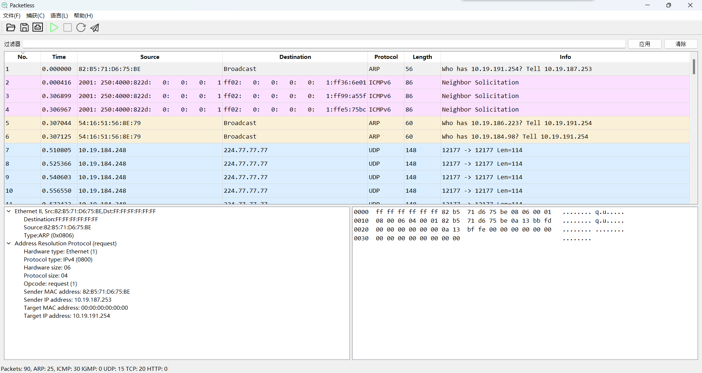Collapse the Address Resolution Protocol node
Screen dimensions: 702x373
[x=8, y=244]
